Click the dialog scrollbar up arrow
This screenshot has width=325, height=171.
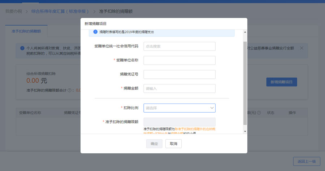(x=245, y=32)
